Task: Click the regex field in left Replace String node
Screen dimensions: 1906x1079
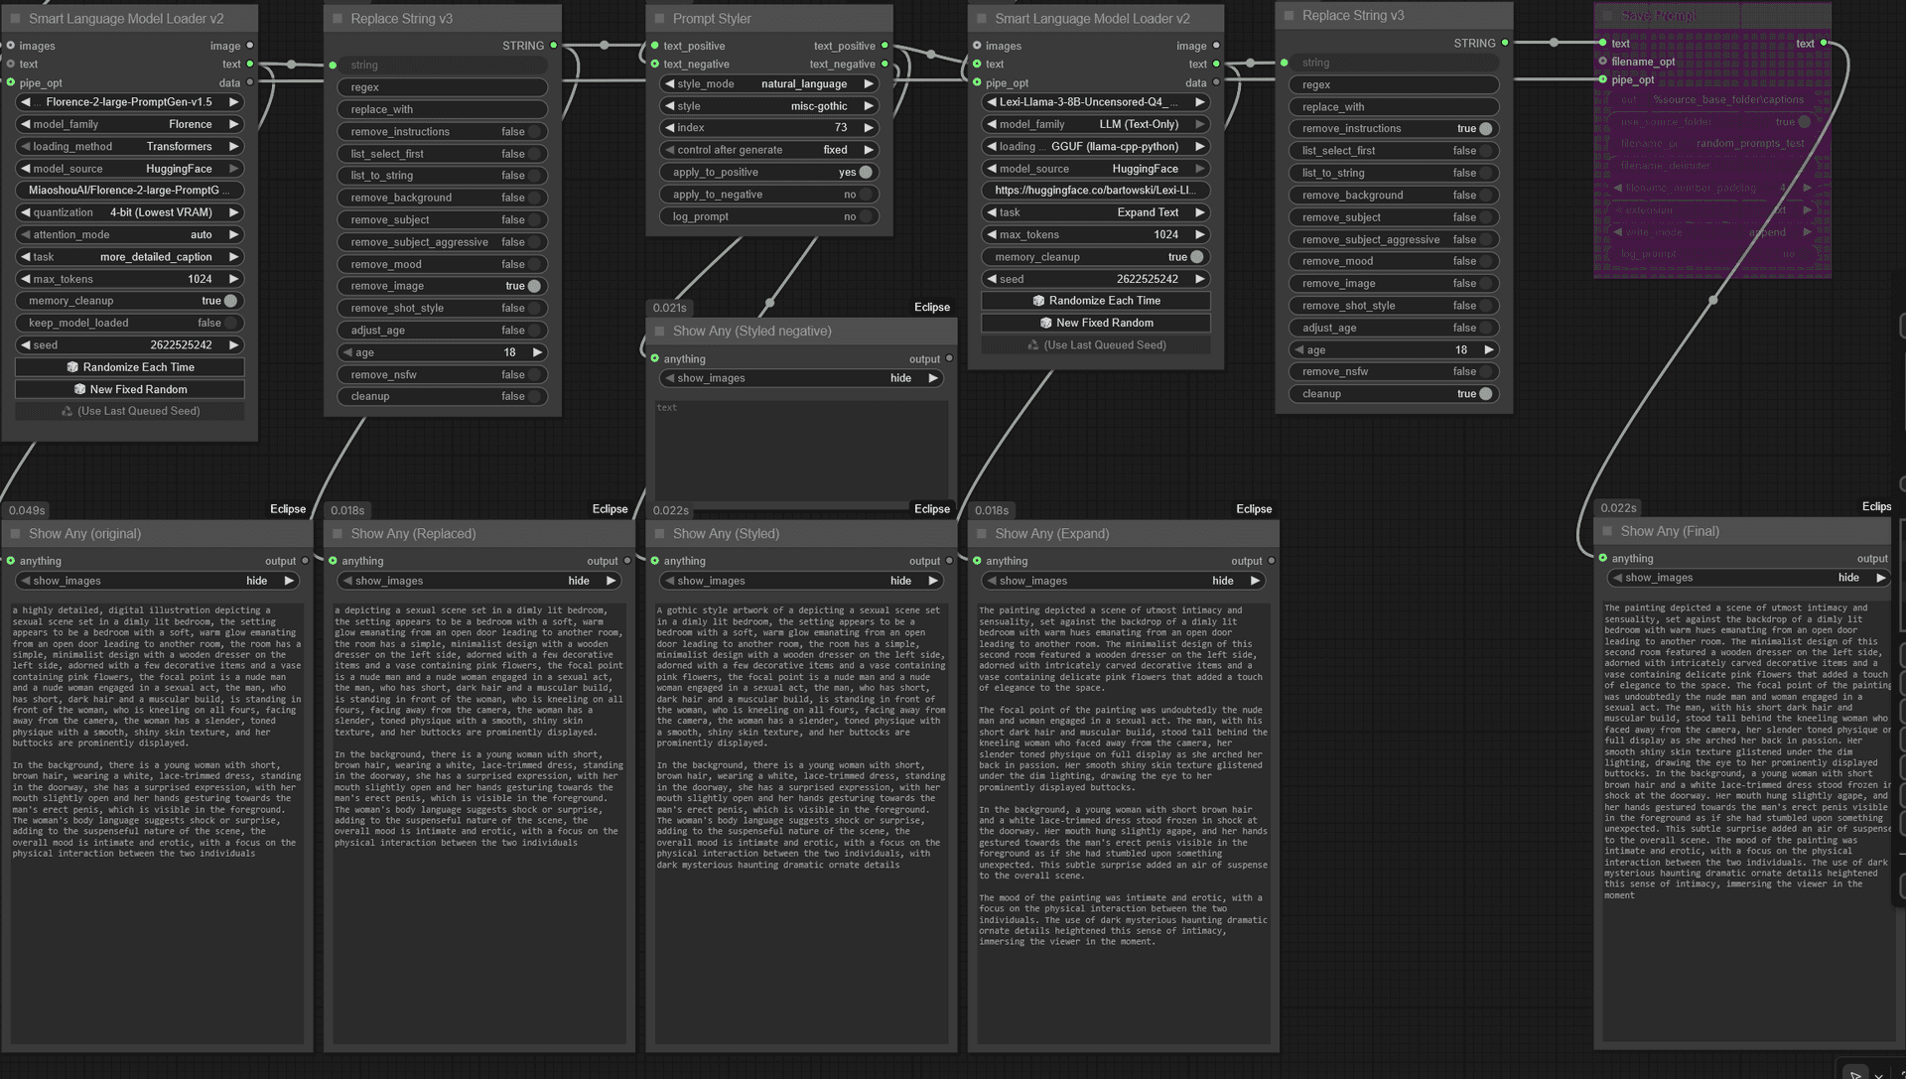Action: (443, 87)
